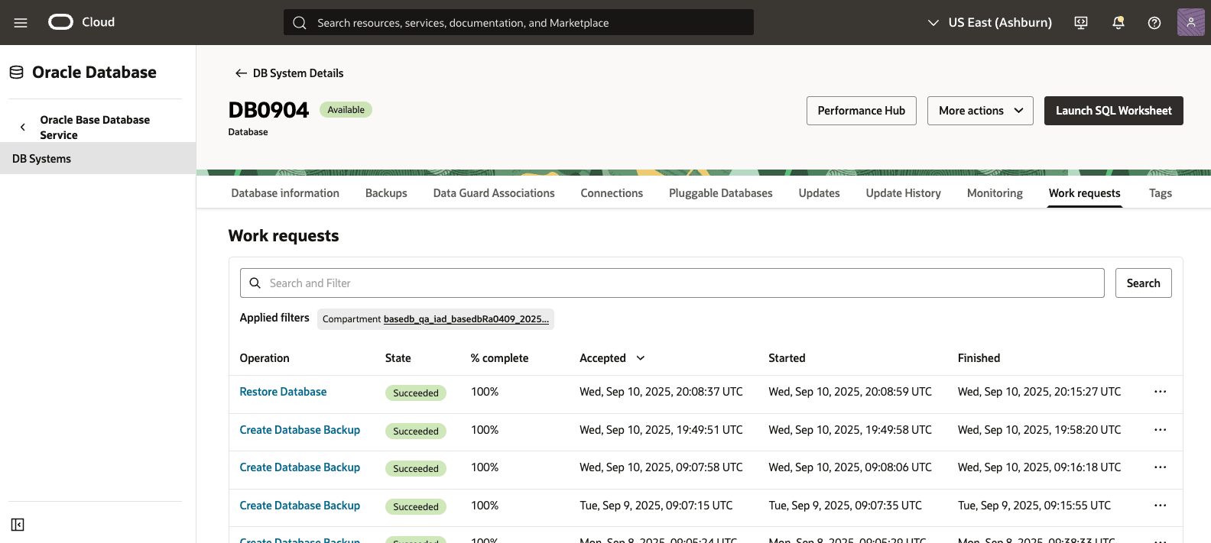
Task: Click the Oracle Cloud logo
Action: (x=82, y=22)
